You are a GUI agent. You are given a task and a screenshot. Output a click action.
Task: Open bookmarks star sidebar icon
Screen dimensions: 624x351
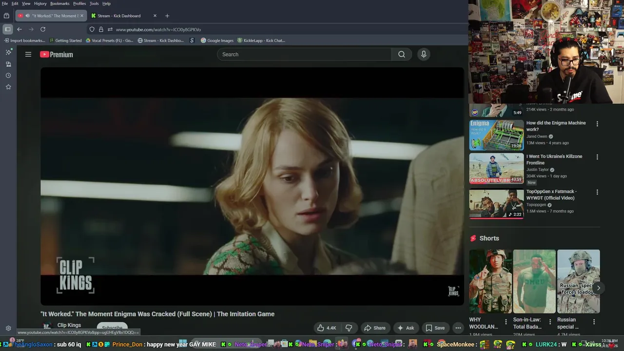[8, 87]
